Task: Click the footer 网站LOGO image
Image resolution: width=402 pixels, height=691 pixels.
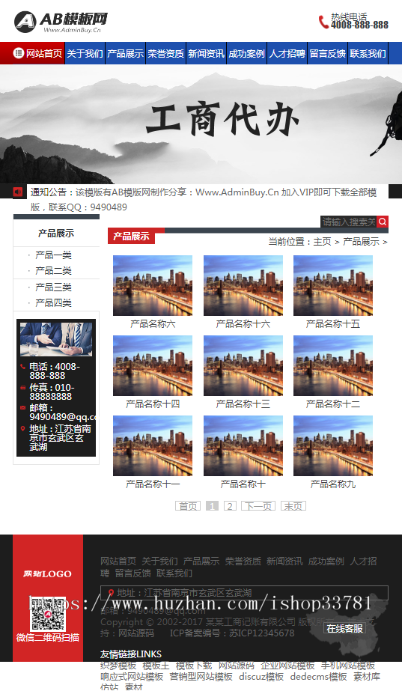Action: tap(47, 573)
